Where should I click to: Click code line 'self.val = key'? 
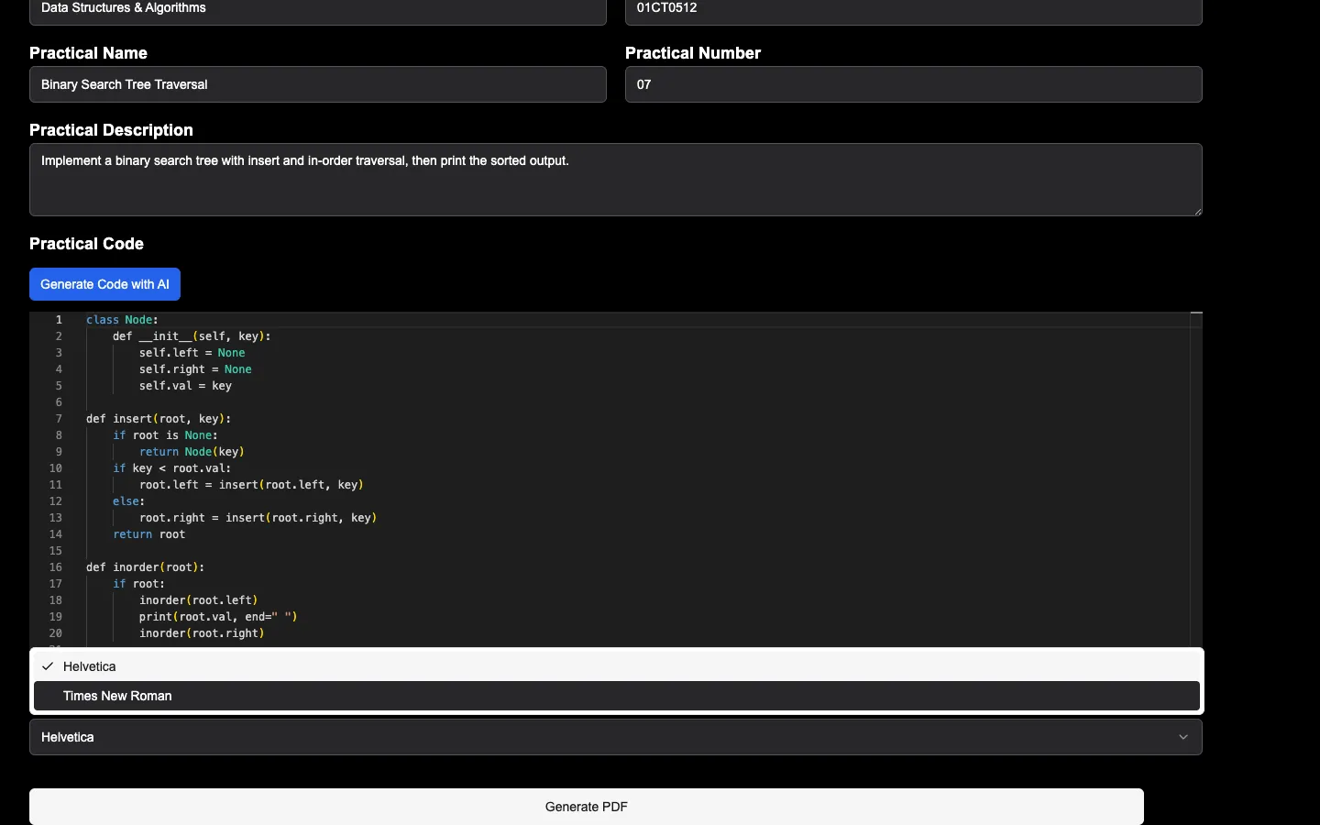[186, 386]
